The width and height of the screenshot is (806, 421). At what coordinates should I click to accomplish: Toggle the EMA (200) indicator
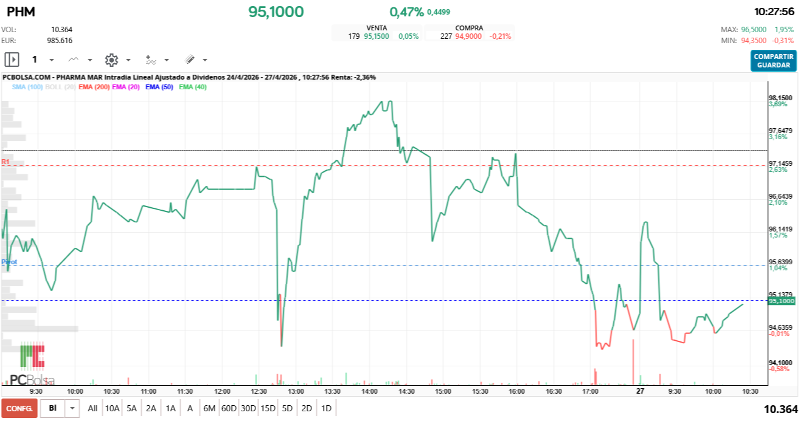pos(94,87)
